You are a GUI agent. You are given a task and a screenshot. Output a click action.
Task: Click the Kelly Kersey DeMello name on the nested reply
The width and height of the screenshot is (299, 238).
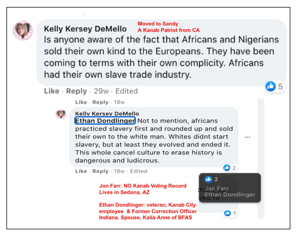107,114
